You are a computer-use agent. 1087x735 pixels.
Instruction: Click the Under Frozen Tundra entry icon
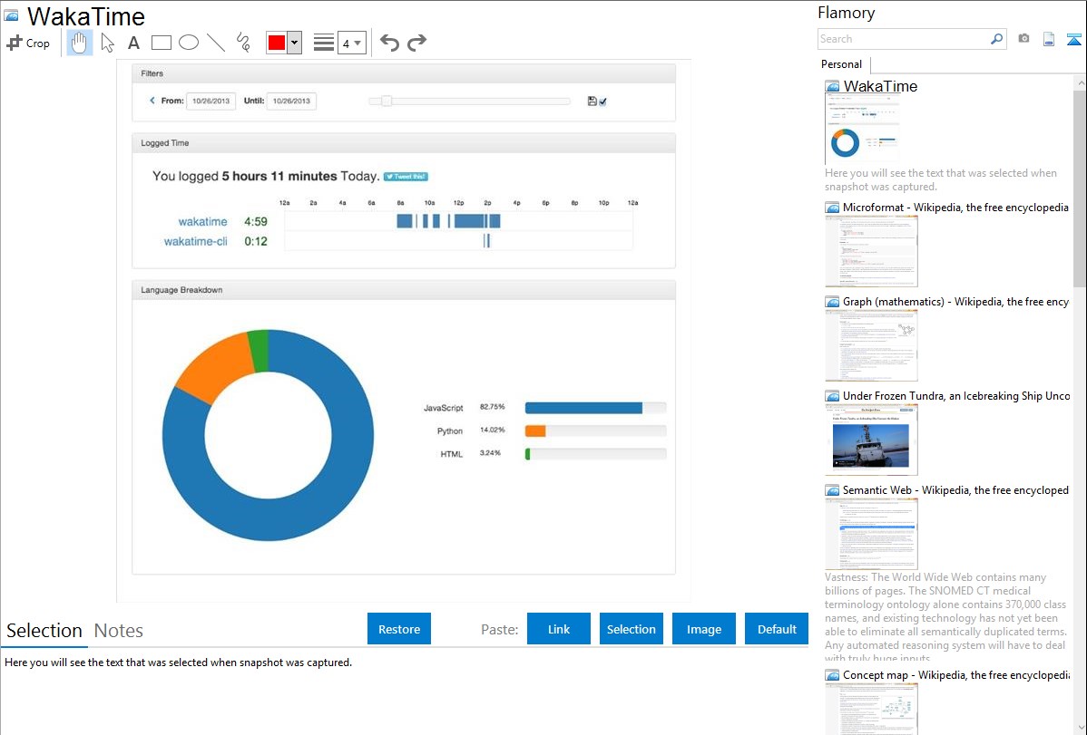pos(832,396)
